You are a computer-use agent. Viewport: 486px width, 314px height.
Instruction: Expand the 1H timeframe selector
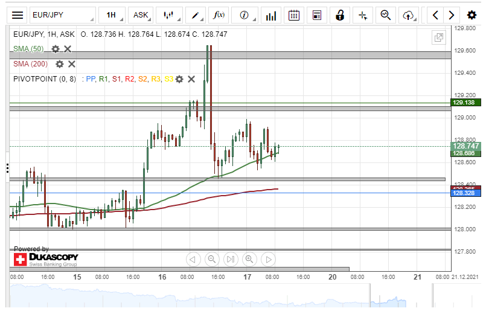coord(112,15)
